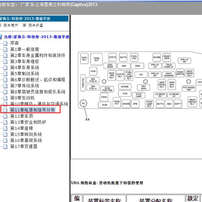Click the page icon beside 第14章座椅

[x=5, y=128]
